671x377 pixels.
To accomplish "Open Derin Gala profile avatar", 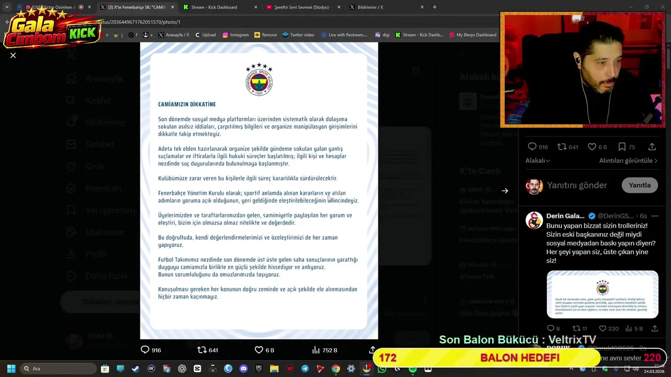I will (x=534, y=220).
